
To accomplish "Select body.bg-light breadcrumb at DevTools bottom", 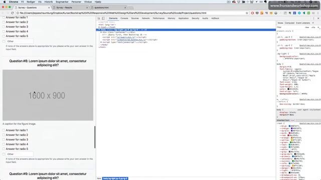I will point(115,178).
